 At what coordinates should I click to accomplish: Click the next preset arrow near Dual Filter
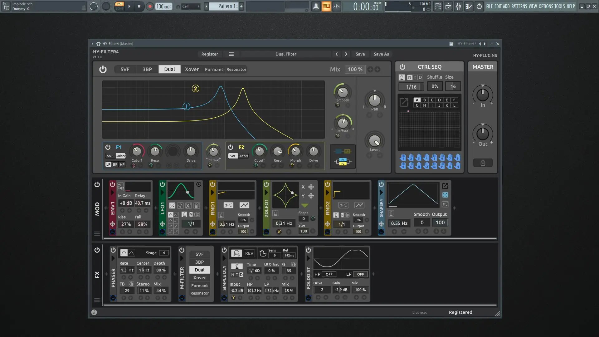[346, 54]
